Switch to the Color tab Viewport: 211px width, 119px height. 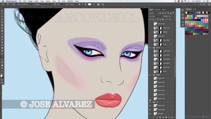pyautogui.click(x=195, y=9)
